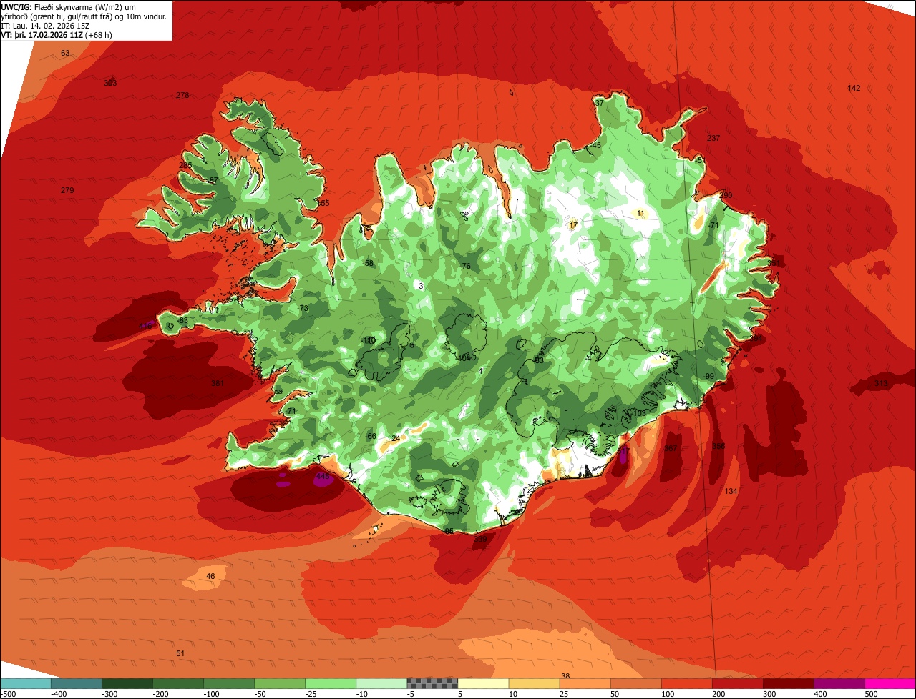Select the pale yellow 5 to 10 swatch
The height and width of the screenshot is (699, 916).
(483, 683)
